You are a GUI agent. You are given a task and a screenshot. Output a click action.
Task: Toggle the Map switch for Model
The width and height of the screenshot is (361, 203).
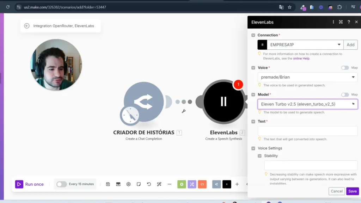(345, 94)
